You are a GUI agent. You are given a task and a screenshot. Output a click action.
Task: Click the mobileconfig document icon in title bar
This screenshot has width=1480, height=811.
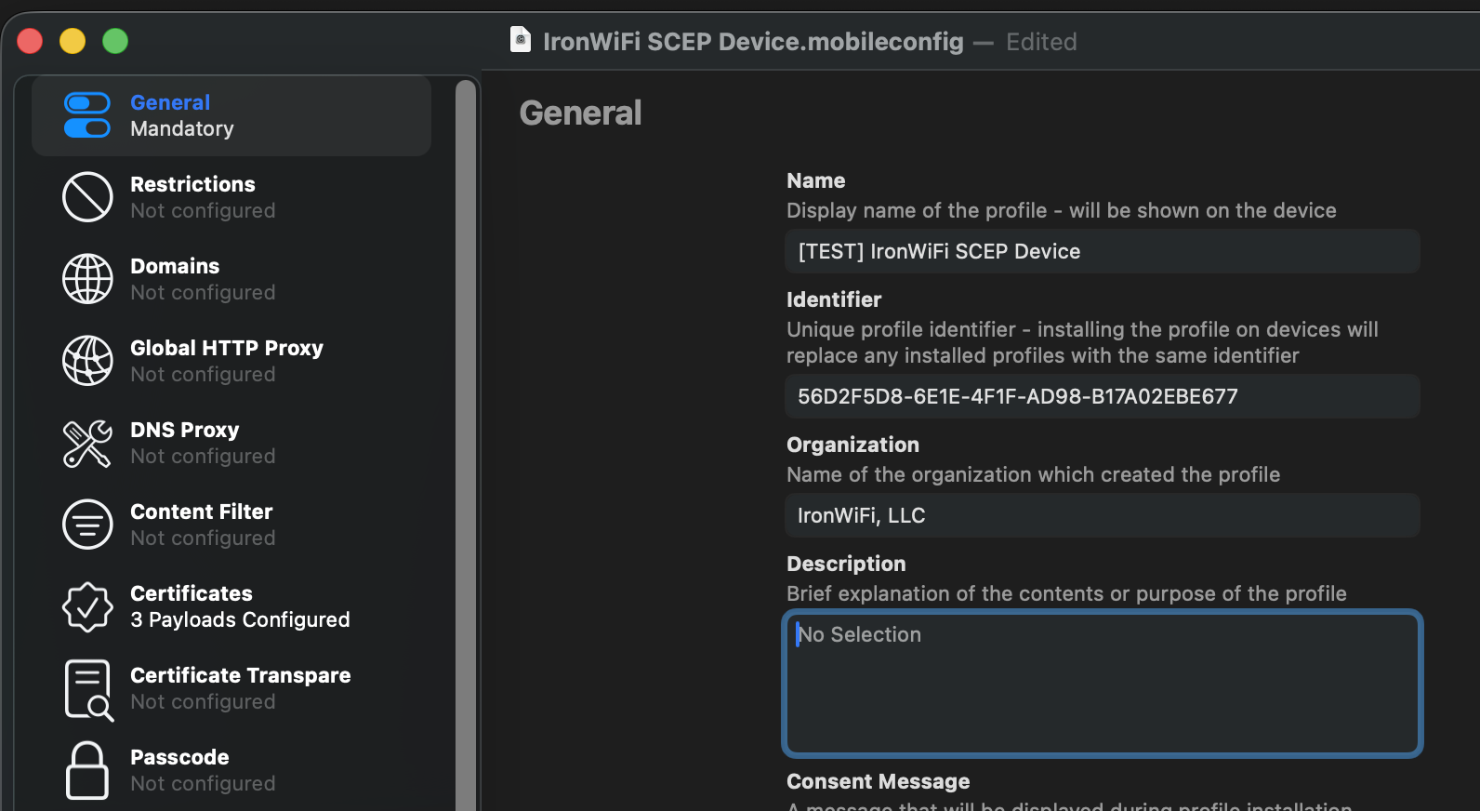(521, 40)
